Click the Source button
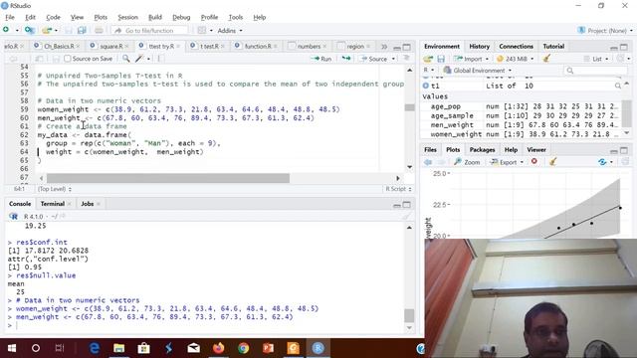Screen dimensions: 637x358 click(374, 59)
